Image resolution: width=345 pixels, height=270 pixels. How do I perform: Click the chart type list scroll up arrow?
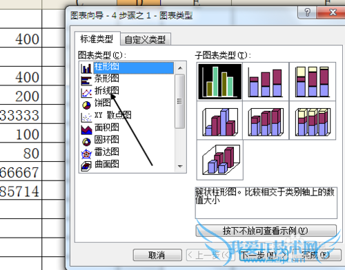(x=180, y=68)
